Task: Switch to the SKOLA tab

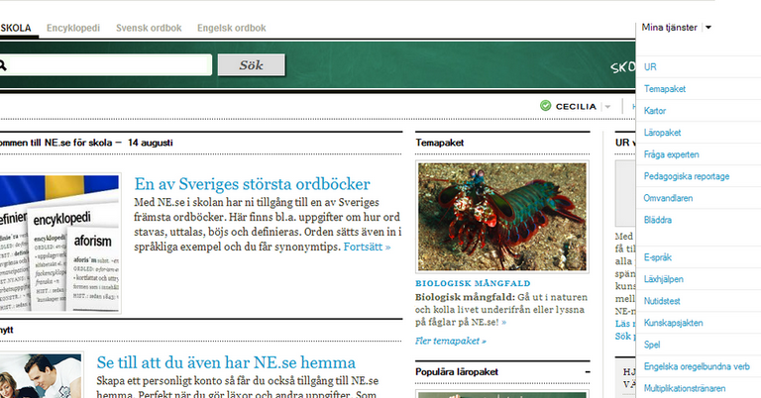Action: click(x=16, y=28)
